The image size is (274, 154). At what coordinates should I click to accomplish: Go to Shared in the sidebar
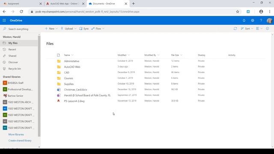pos(12,56)
